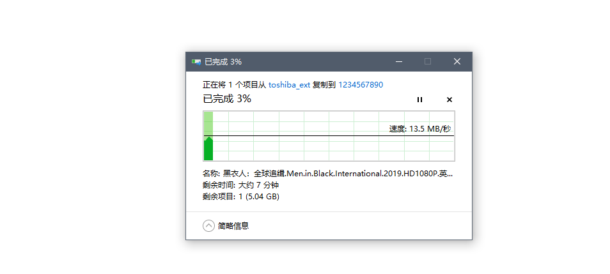
Task: Click the green progress speed graph
Action: point(329,136)
